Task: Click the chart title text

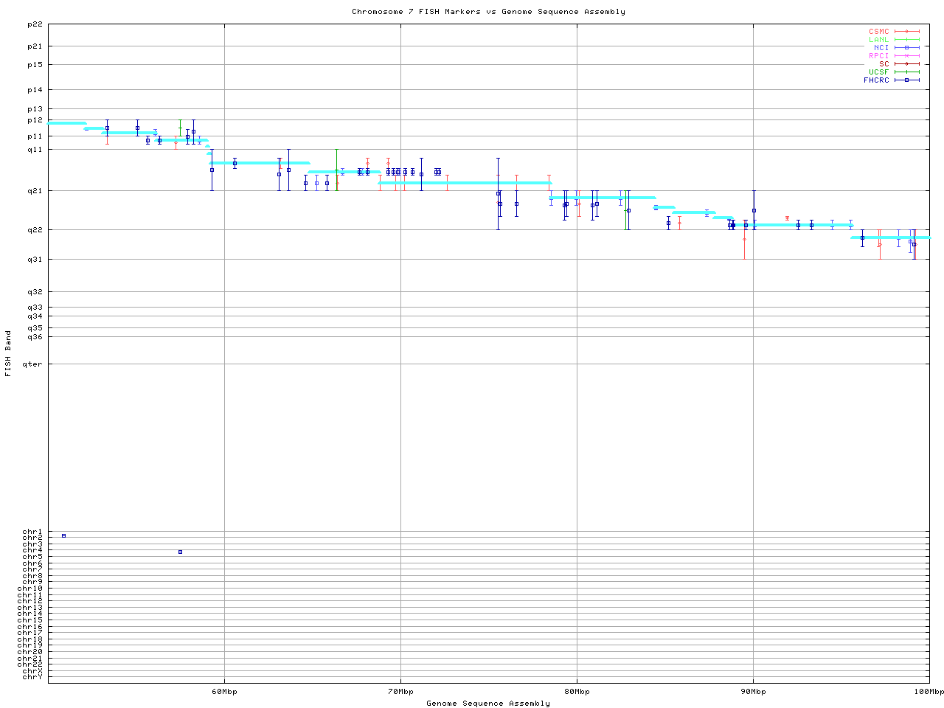Action: 488,11
